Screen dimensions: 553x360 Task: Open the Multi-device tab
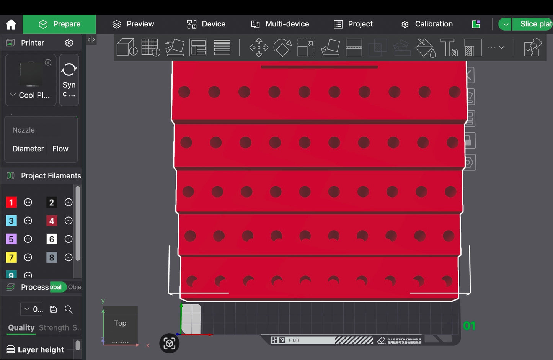coord(280,24)
